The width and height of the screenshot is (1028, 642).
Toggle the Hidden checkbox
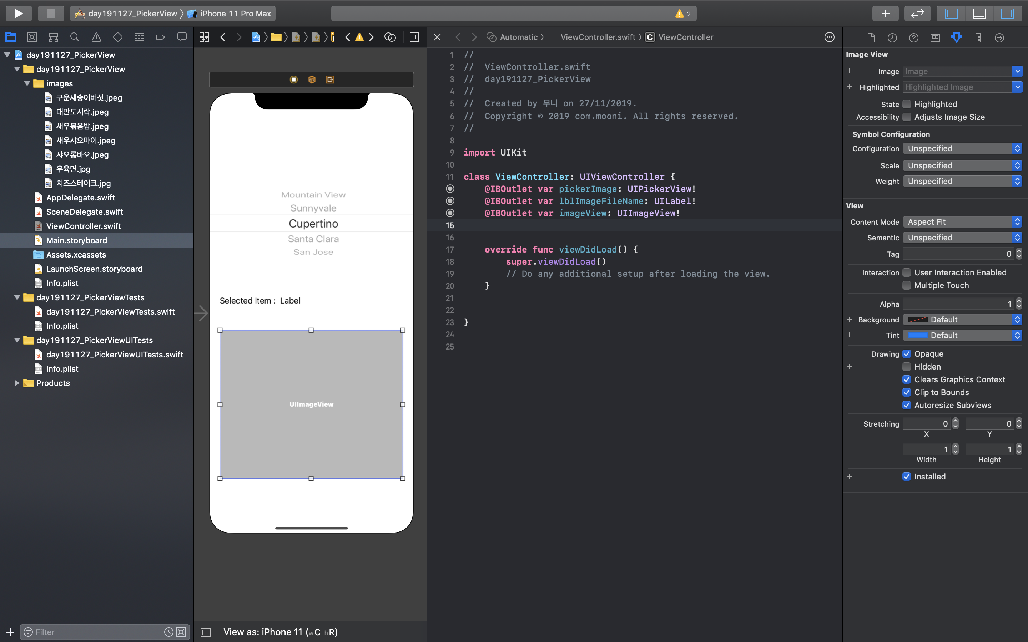click(x=907, y=367)
